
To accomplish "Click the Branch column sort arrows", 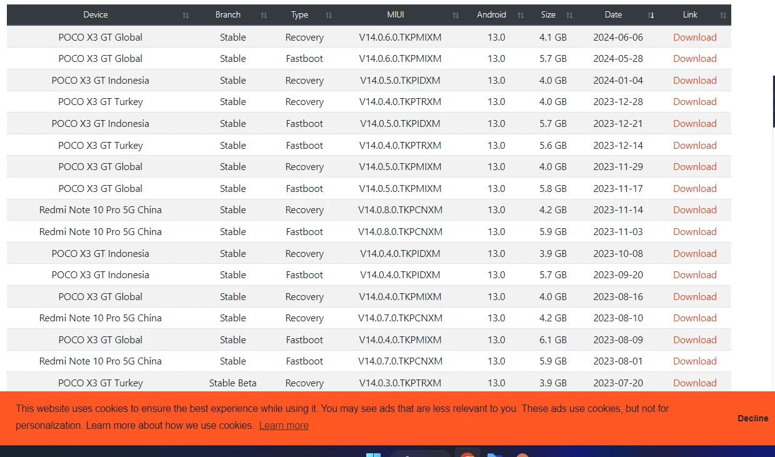I will (264, 15).
